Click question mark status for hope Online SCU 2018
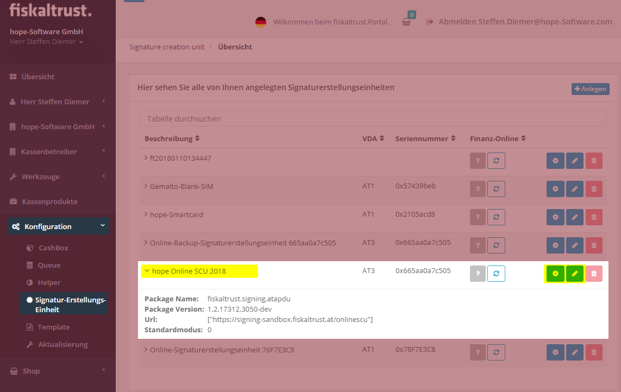621x392 pixels. [478, 274]
